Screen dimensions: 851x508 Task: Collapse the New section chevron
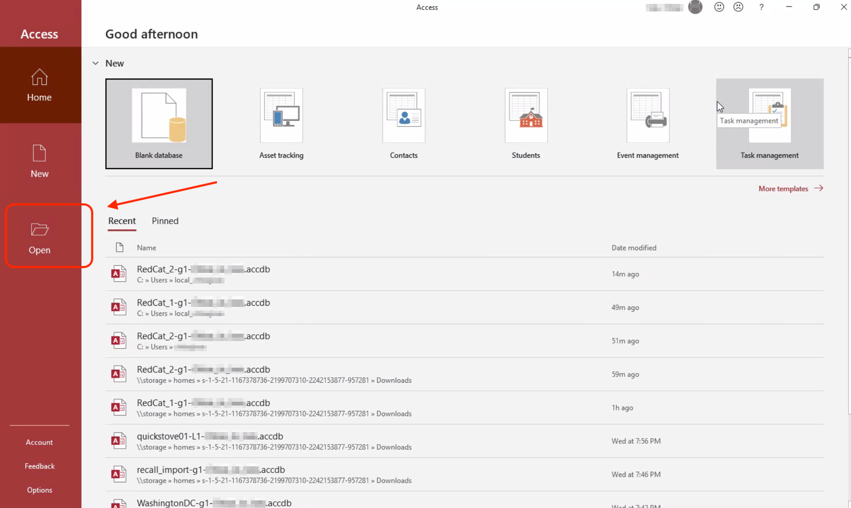(96, 63)
